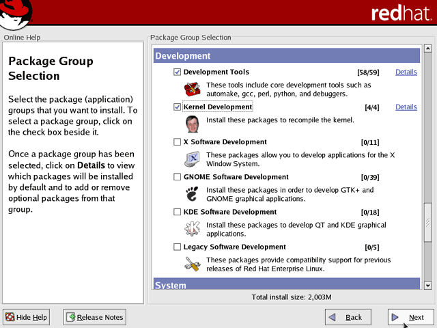Uncheck the Kernel Development checkbox
Viewport: 437px width, 328px height.
click(x=177, y=107)
